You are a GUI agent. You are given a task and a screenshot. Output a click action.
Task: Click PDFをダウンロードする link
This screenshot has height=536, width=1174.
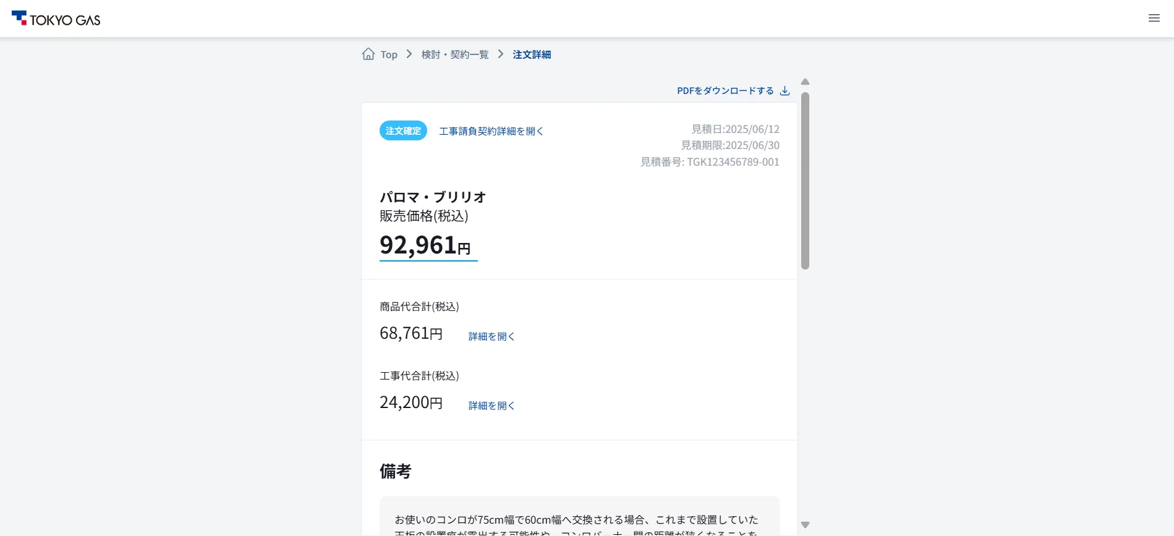pos(725,91)
